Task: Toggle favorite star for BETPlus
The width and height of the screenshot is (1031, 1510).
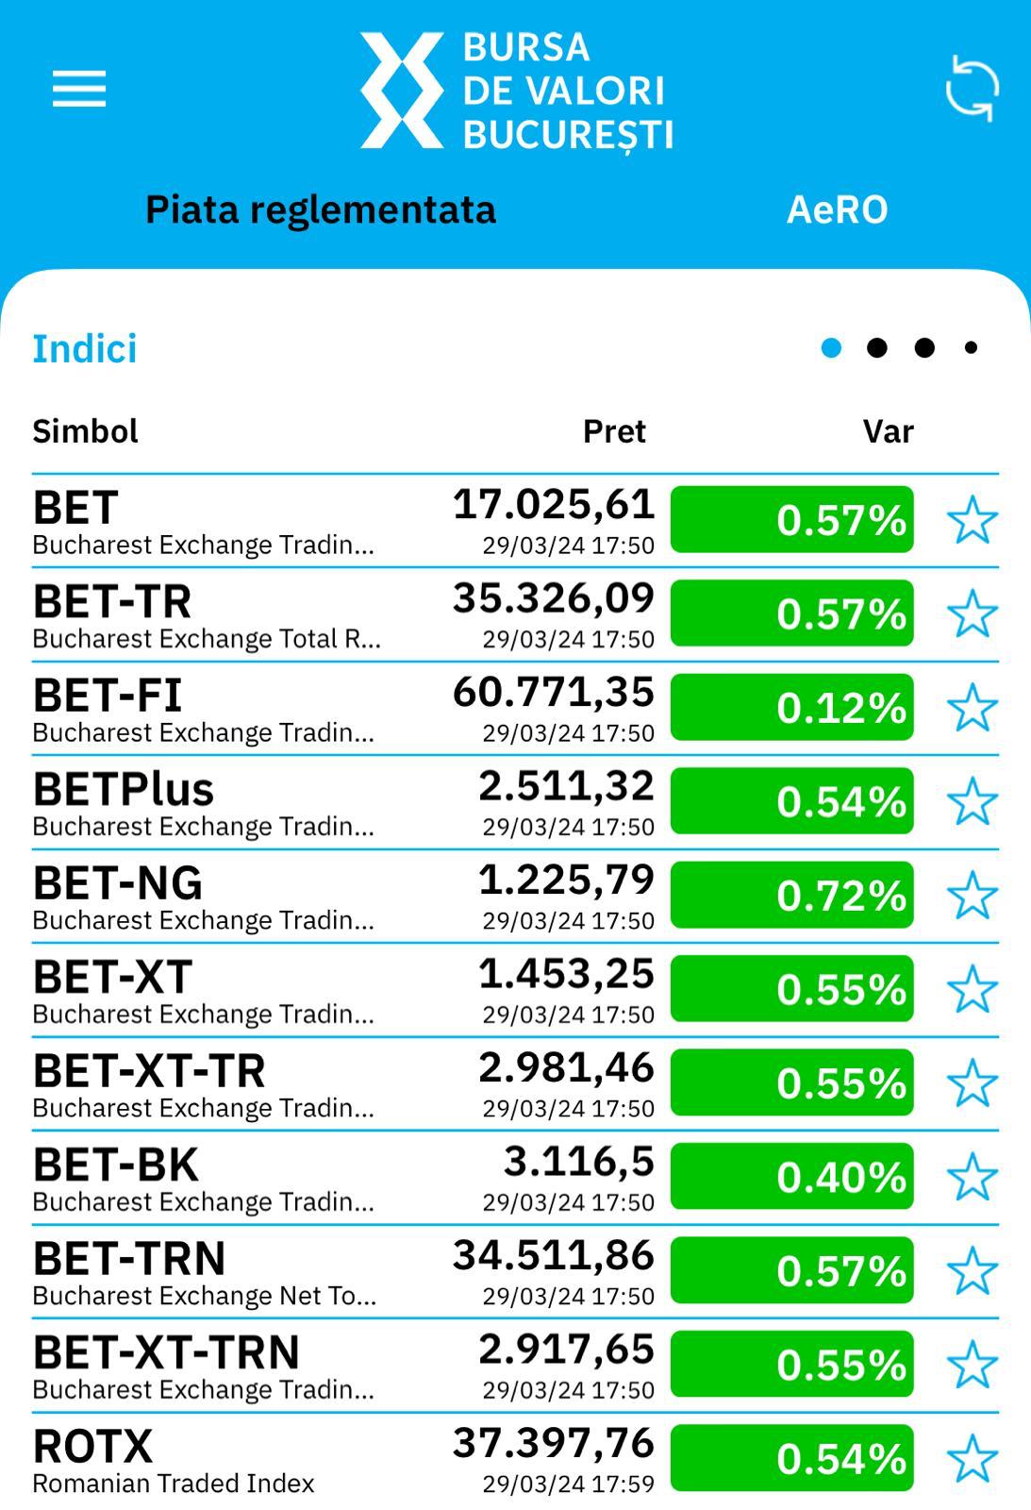Action: point(972,802)
